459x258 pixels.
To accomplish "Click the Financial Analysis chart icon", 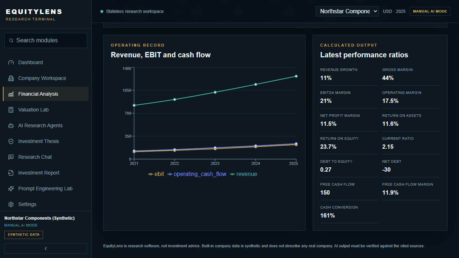I will 11,94.
